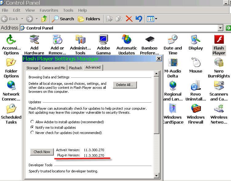Open Date and Time applet

point(173,45)
